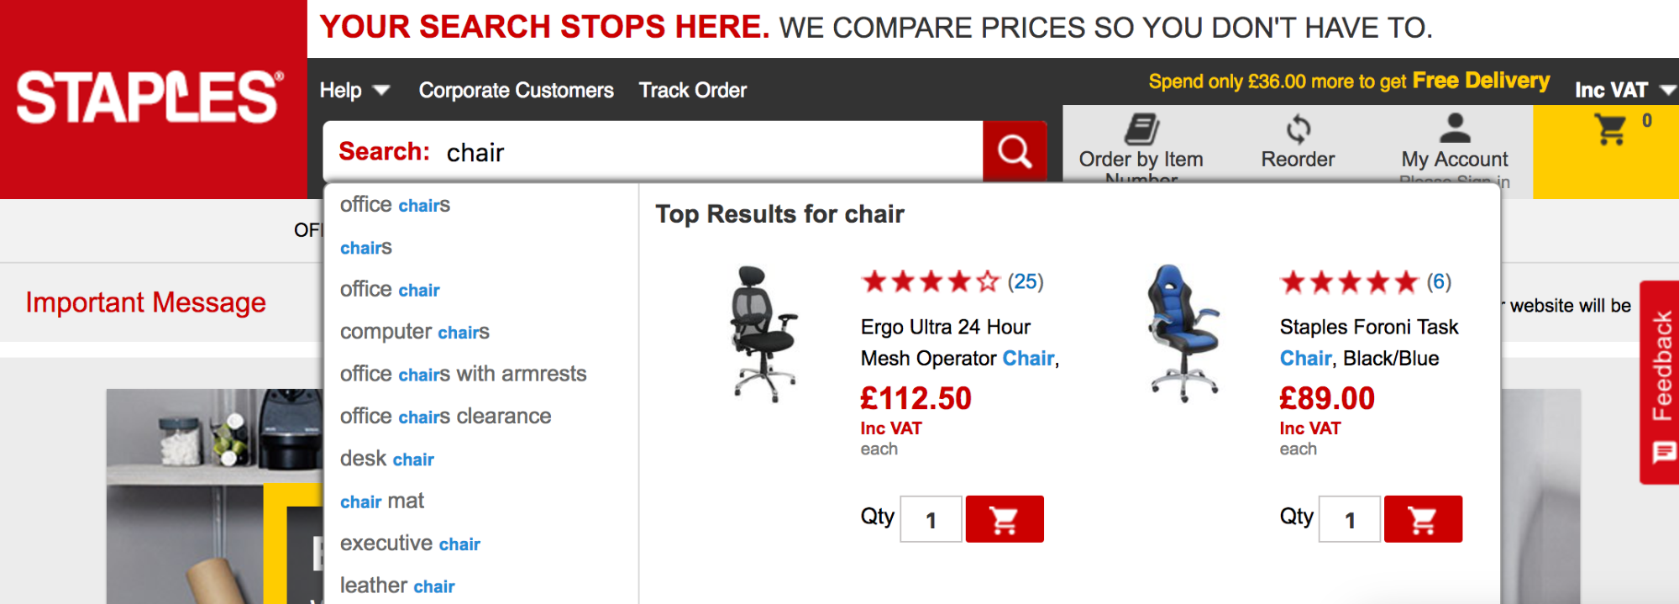
Task: Click the Order by Item Number icon
Action: 1141,130
